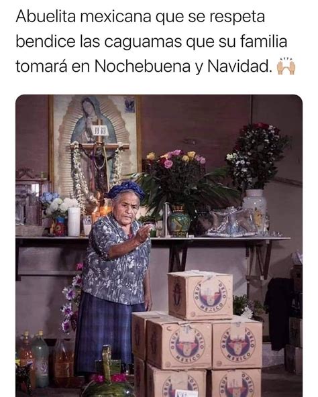Screen dimensions: 318x397
Task: Click the "MEXICO" logo on middle-right box
Action: 237,343
